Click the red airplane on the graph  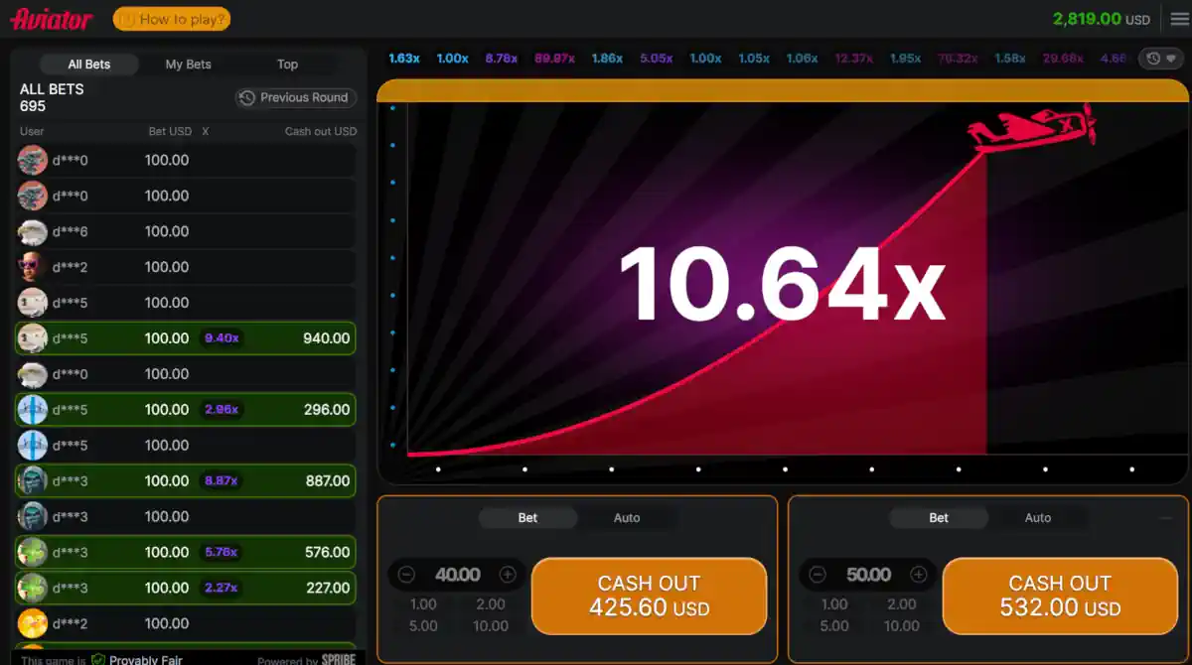[x=1033, y=129]
